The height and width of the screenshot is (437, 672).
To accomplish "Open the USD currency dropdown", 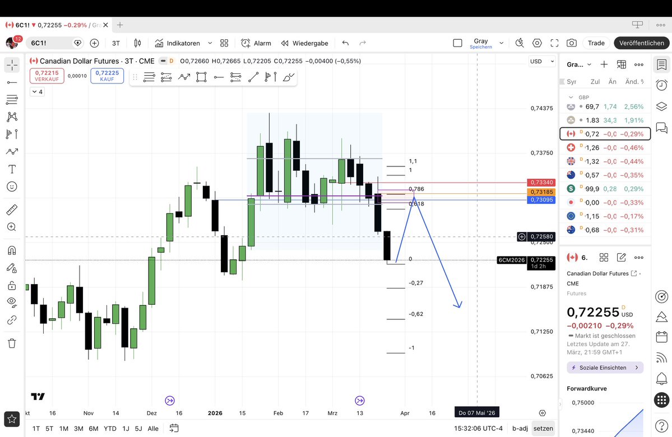I will pos(542,61).
